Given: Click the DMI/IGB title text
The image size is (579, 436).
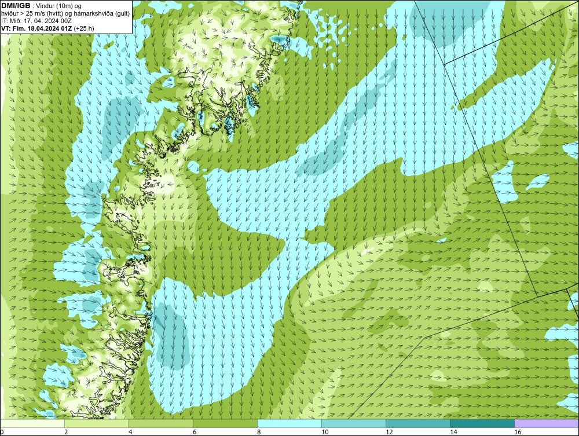Looking at the screenshot, I should pyautogui.click(x=16, y=6).
